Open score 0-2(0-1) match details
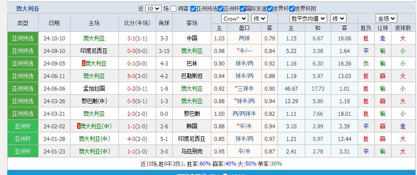This screenshot has height=175, width=417. [137, 88]
